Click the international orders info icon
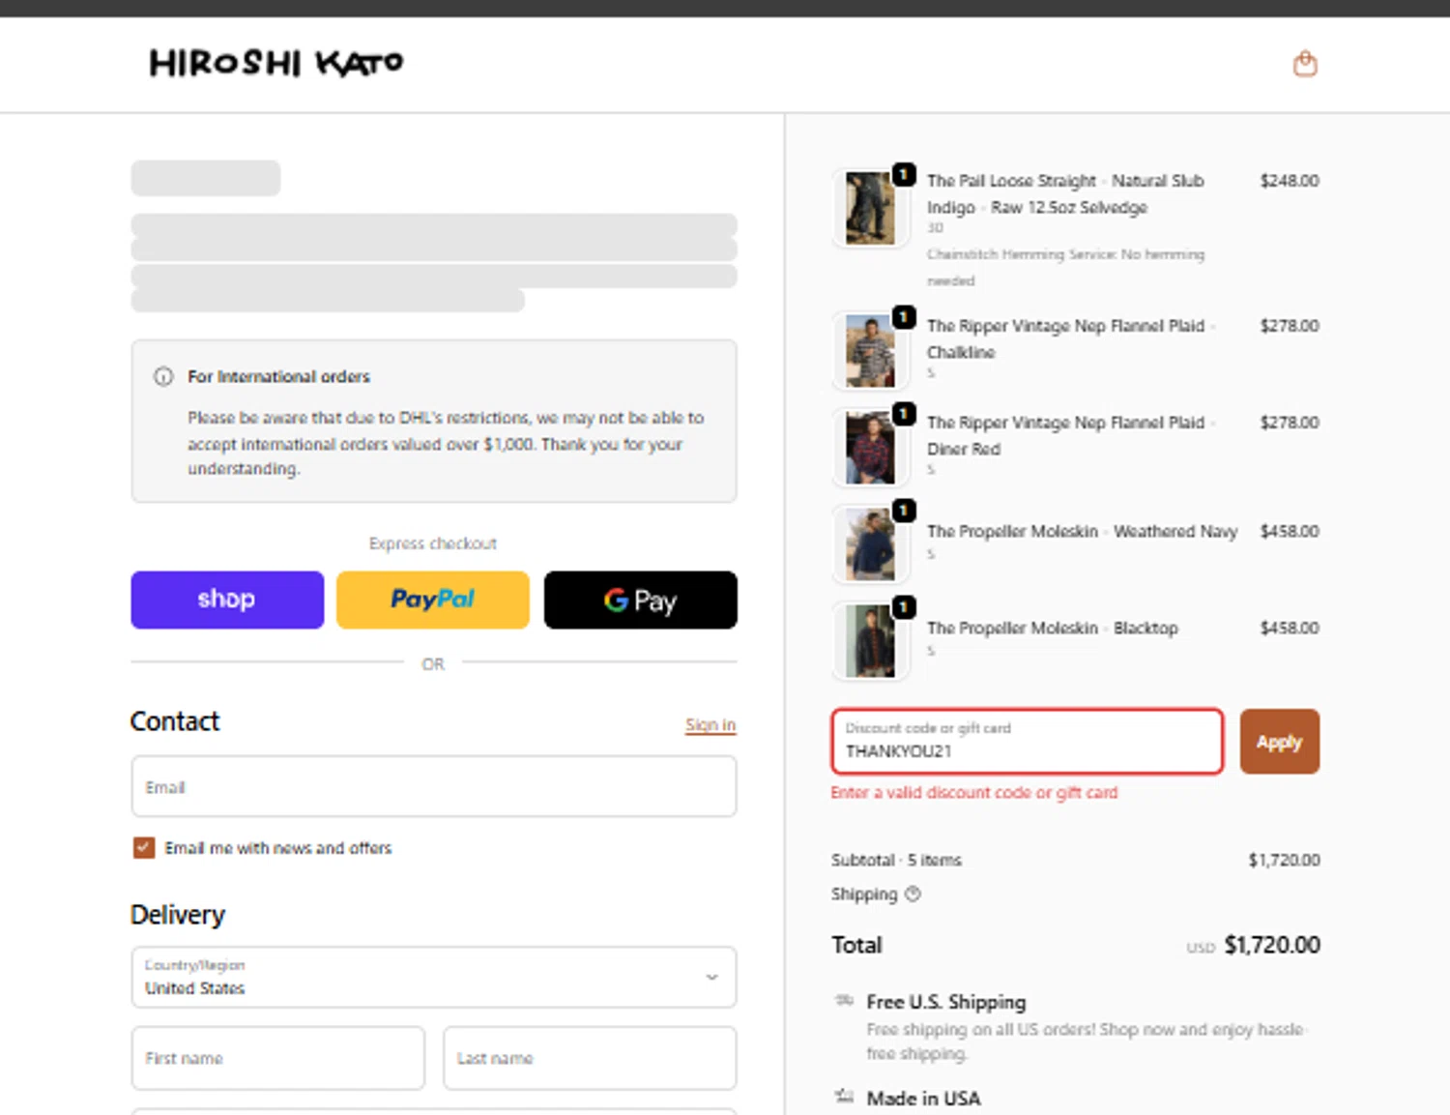Viewport: 1450px width, 1115px height. click(x=163, y=376)
